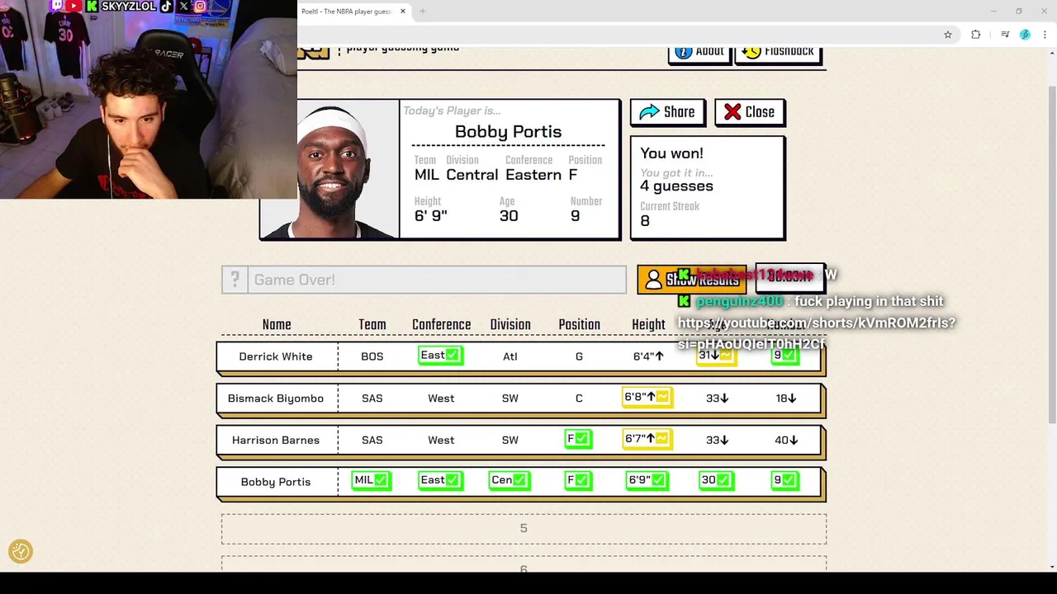The width and height of the screenshot is (1057, 594).
Task: Bookmark this page with star icon
Action: pyautogui.click(x=948, y=35)
